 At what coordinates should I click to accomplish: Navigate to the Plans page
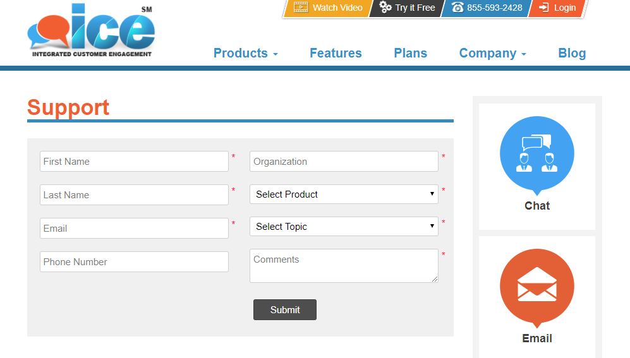pyautogui.click(x=410, y=54)
